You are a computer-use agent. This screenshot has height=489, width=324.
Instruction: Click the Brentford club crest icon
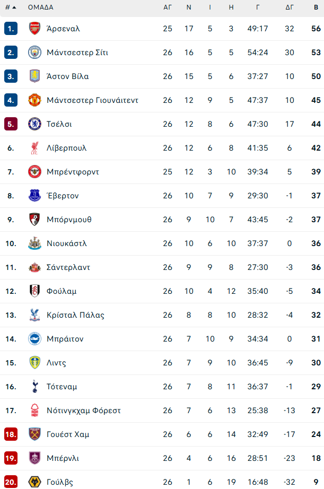click(34, 172)
